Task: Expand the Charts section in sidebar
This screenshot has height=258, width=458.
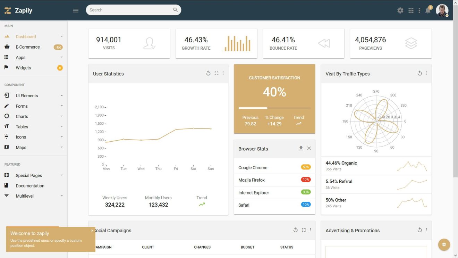Action: pos(22,116)
